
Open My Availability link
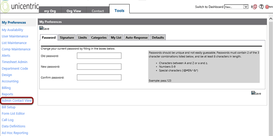[12, 30]
